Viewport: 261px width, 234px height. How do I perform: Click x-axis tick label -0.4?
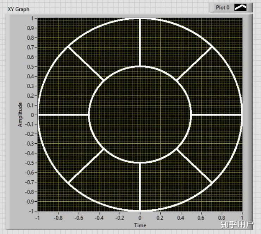click(x=99, y=217)
